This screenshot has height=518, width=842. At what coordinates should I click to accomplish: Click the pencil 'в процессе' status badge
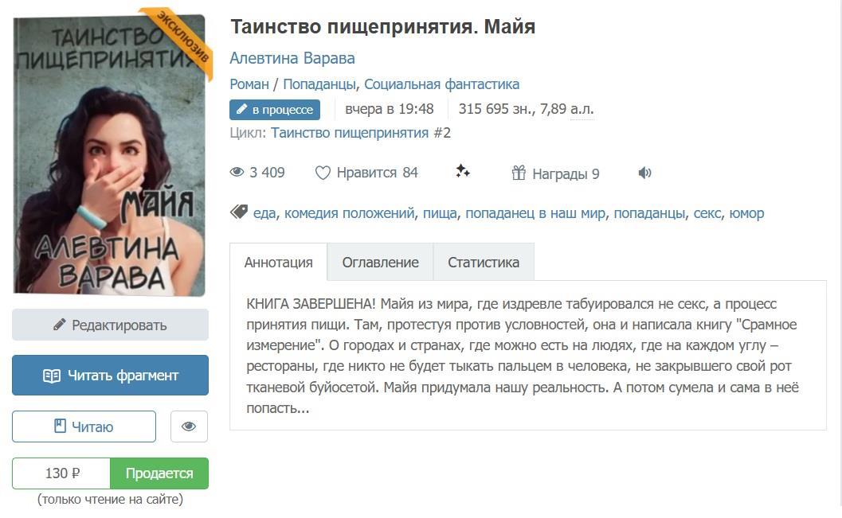tap(274, 109)
